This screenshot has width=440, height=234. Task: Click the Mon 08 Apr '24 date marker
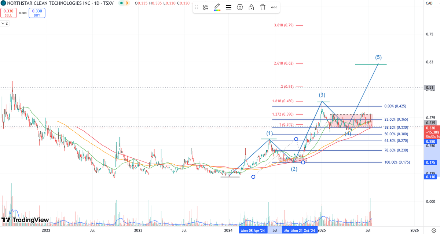(x=253, y=230)
